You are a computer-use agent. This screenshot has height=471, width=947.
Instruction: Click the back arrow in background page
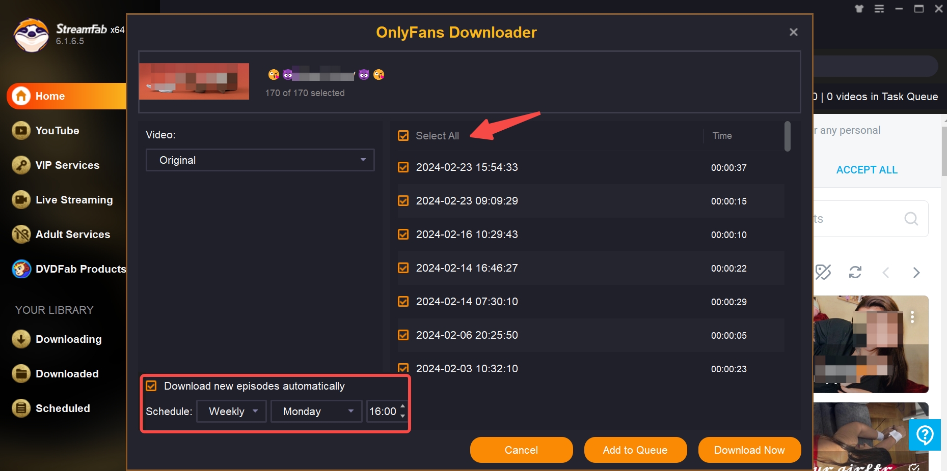coord(886,273)
